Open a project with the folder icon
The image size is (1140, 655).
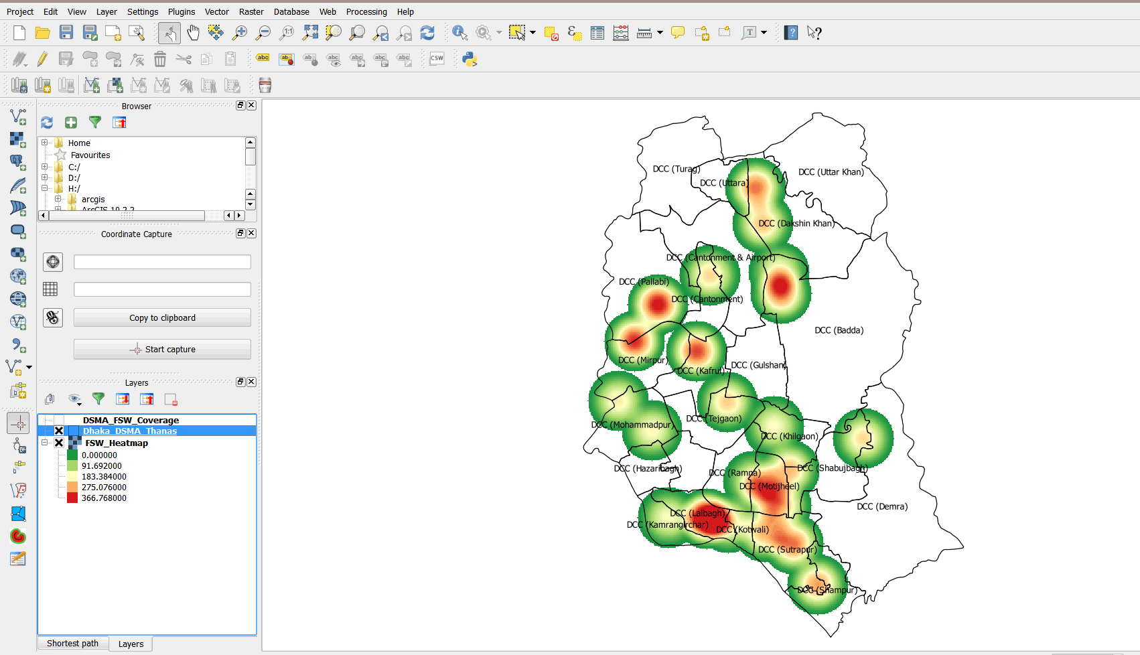[x=43, y=33]
